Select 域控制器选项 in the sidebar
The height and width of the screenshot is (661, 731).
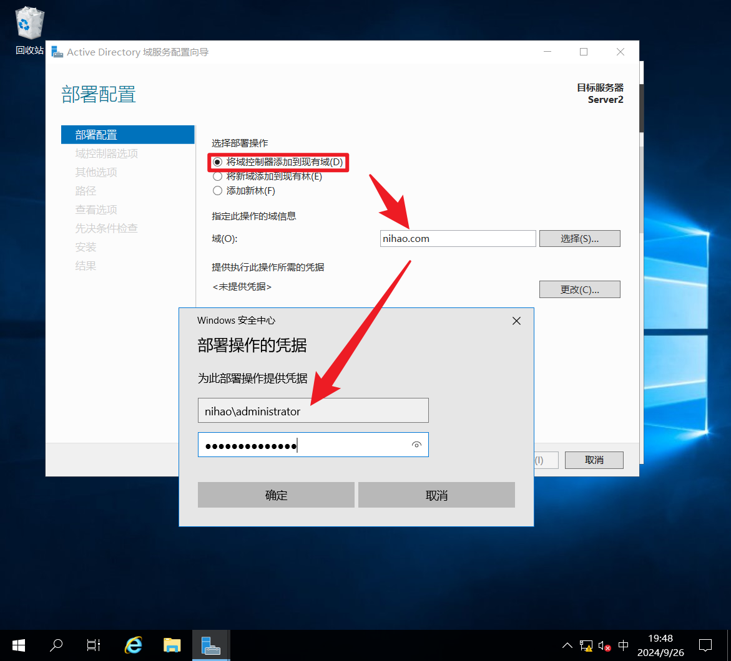tap(106, 154)
